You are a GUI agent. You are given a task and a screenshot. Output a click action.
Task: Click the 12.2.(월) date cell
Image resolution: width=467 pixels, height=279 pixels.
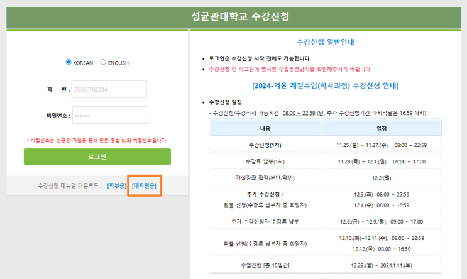pos(382,178)
